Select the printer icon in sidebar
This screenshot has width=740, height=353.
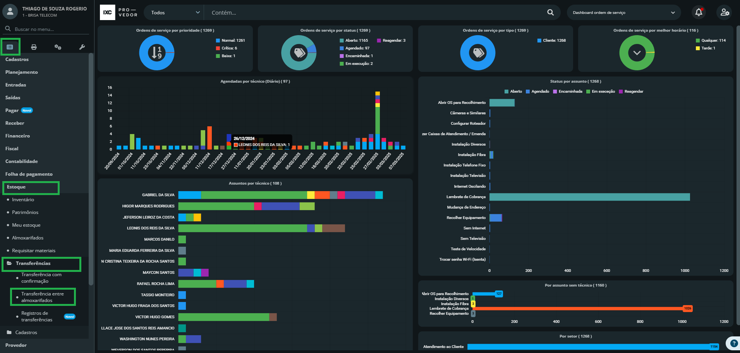point(34,47)
